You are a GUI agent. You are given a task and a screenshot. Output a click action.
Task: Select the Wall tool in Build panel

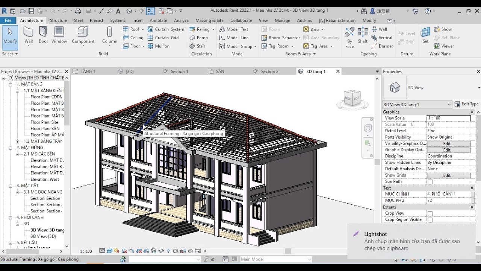point(29,35)
